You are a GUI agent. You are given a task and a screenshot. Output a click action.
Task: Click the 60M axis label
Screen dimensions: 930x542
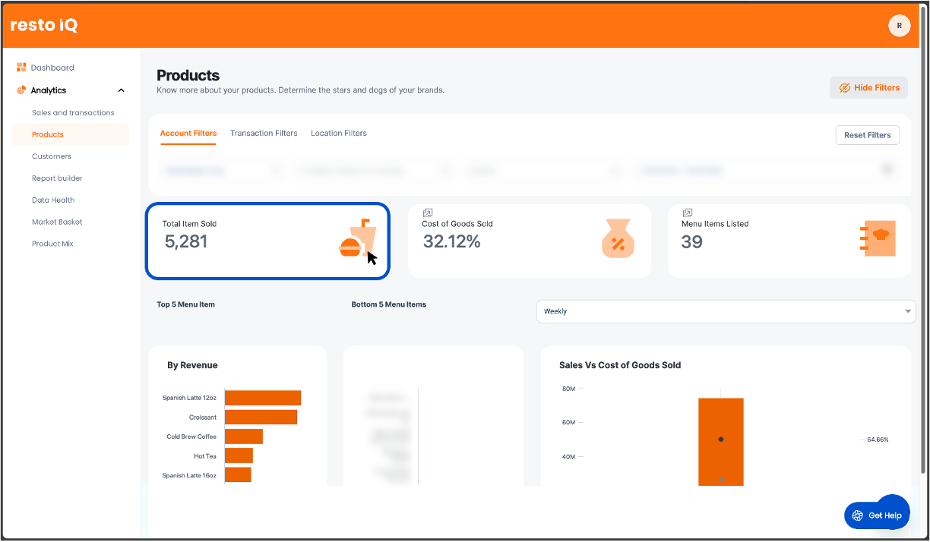click(568, 422)
